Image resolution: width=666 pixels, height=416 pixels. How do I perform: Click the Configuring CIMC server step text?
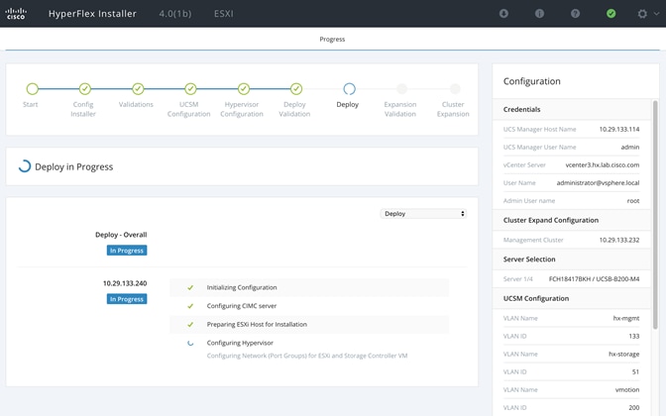coord(242,306)
